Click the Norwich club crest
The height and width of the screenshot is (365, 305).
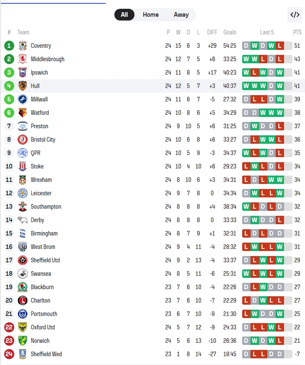[23, 341]
